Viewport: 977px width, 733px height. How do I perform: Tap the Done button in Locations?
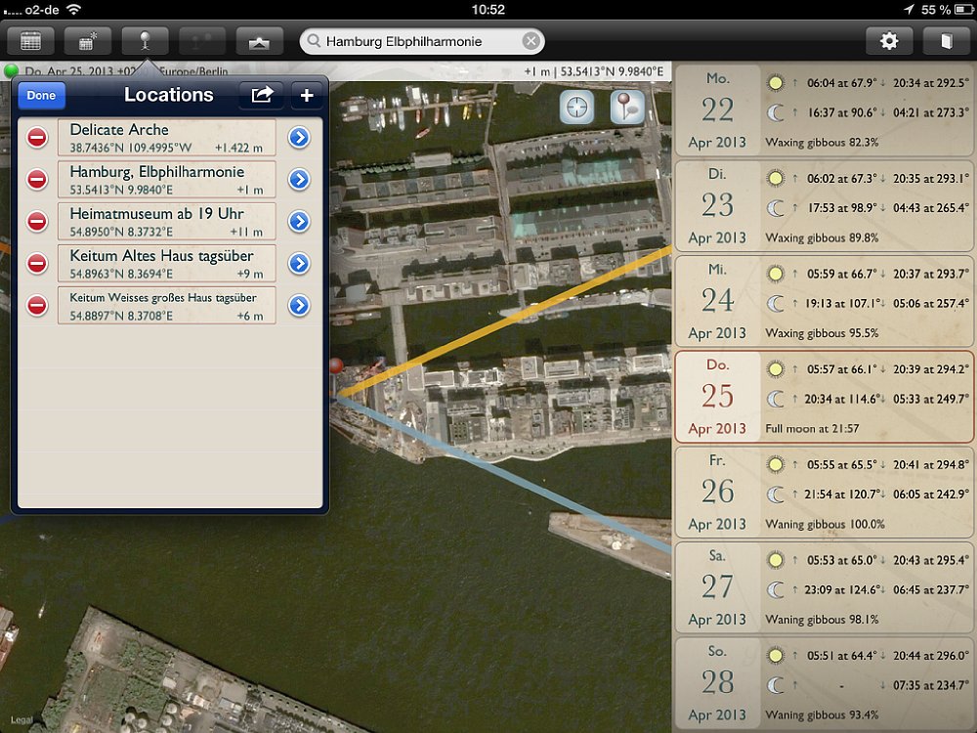click(x=41, y=96)
